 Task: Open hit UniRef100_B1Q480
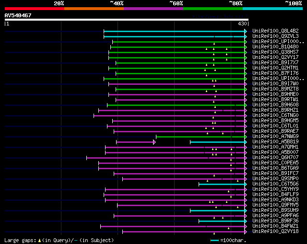click(x=275, y=47)
